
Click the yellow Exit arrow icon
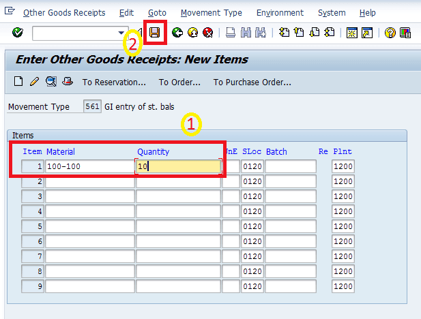pyautogui.click(x=193, y=33)
